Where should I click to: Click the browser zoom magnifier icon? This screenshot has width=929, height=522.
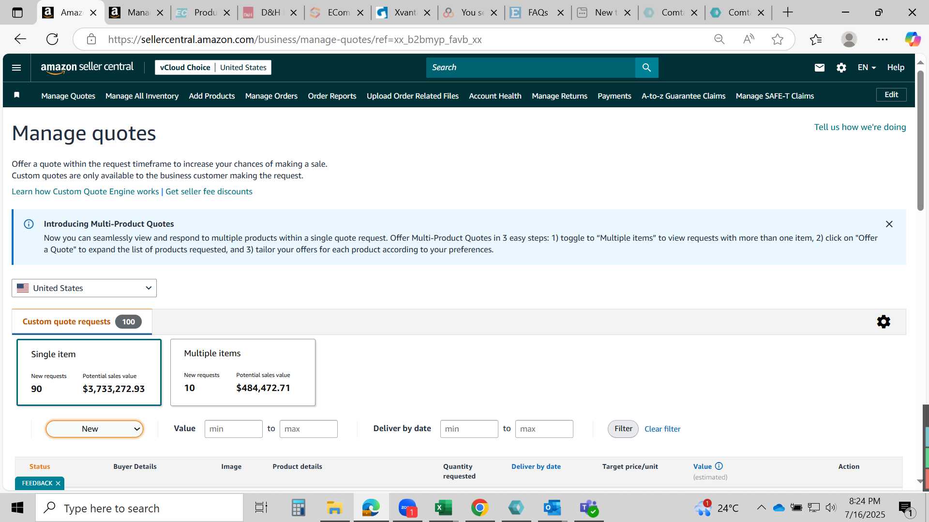(x=719, y=39)
